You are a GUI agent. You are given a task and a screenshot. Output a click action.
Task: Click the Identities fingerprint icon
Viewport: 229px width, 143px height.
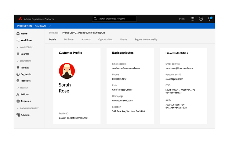point(18,81)
